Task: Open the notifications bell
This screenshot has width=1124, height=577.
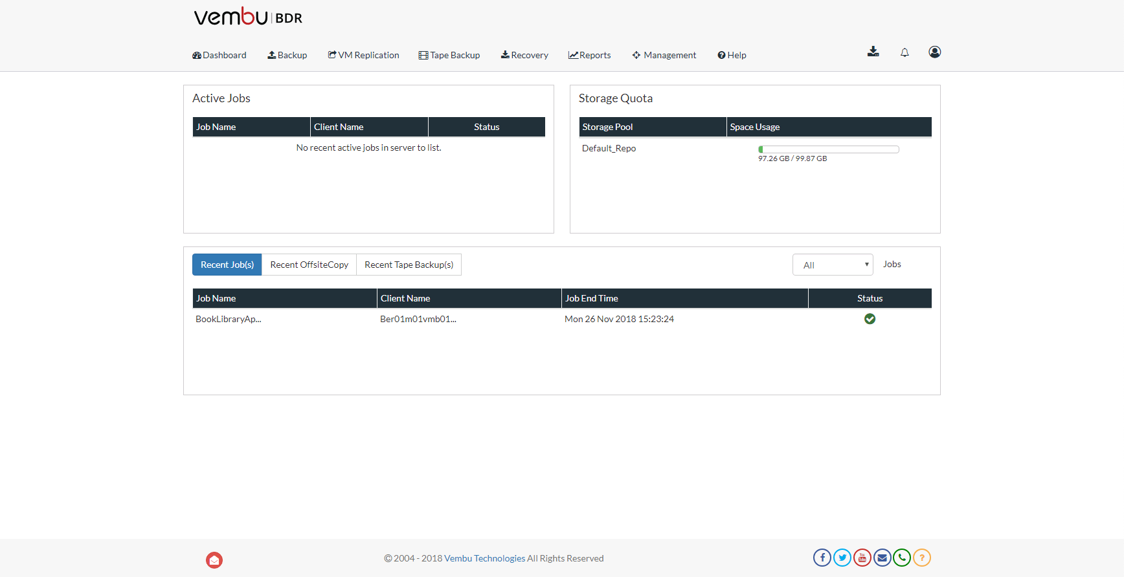Action: point(905,52)
